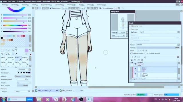Screen dimensions: 183x102
Task: Open the Вид menu
Action: tap(81, 5)
